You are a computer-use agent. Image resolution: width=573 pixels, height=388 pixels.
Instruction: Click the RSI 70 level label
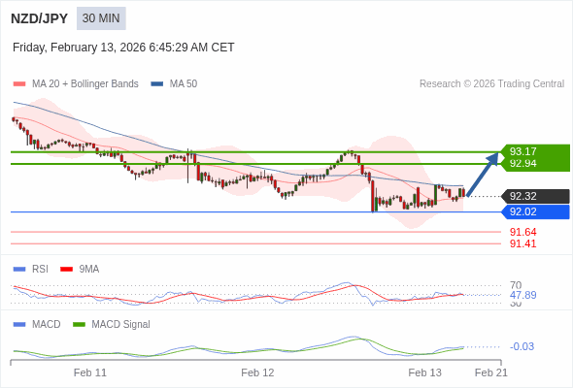(516, 285)
